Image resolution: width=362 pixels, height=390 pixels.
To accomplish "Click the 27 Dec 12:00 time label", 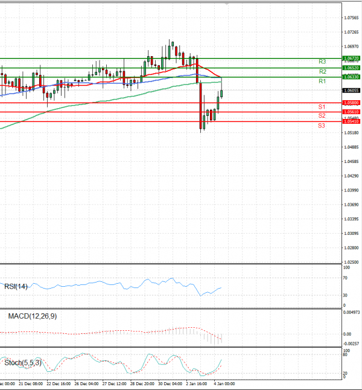I will [x=115, y=384].
